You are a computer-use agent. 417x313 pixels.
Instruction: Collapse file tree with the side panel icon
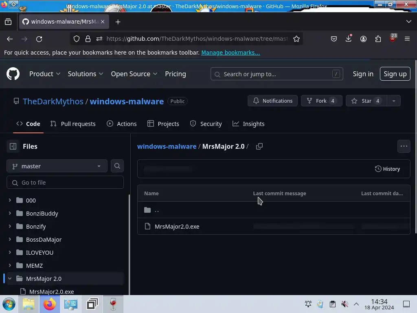click(13, 146)
